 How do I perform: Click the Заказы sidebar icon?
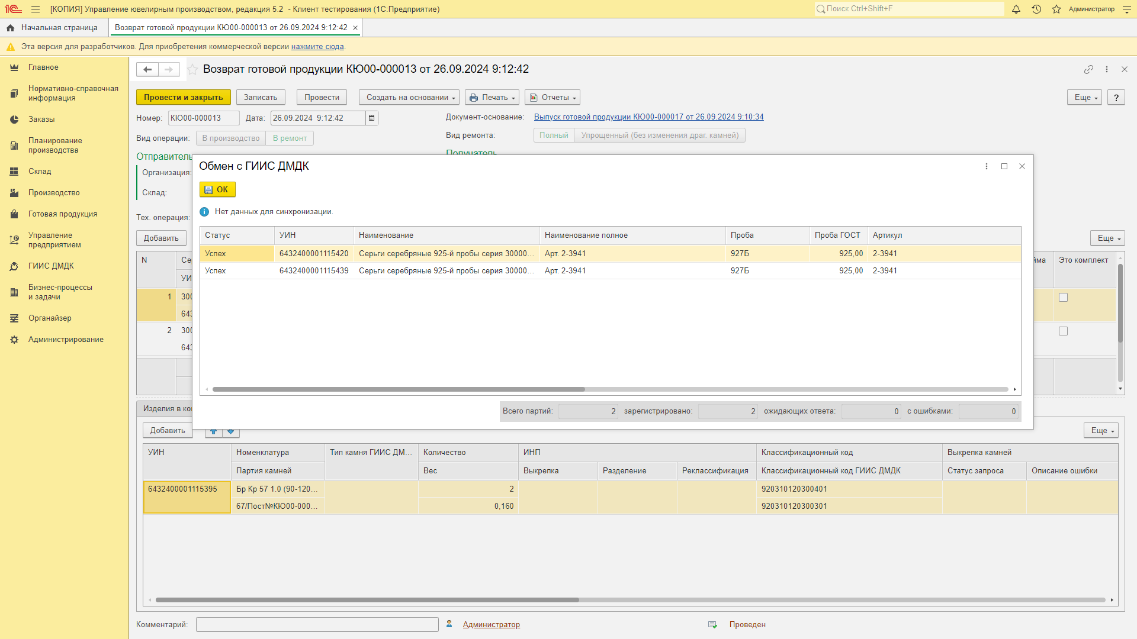14,120
